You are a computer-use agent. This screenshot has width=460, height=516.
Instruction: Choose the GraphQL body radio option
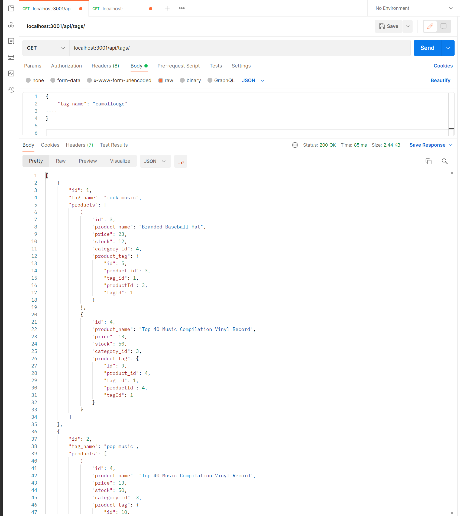(210, 80)
